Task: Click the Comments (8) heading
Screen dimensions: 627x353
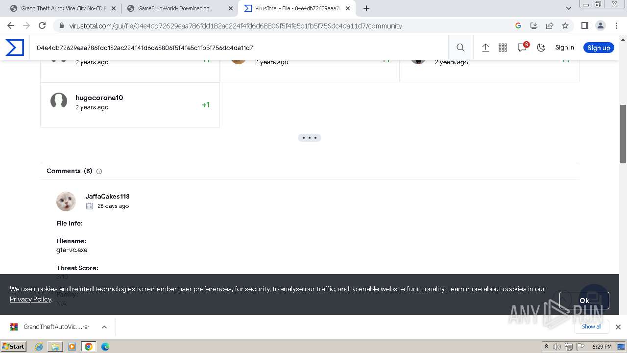Action: 70,171
